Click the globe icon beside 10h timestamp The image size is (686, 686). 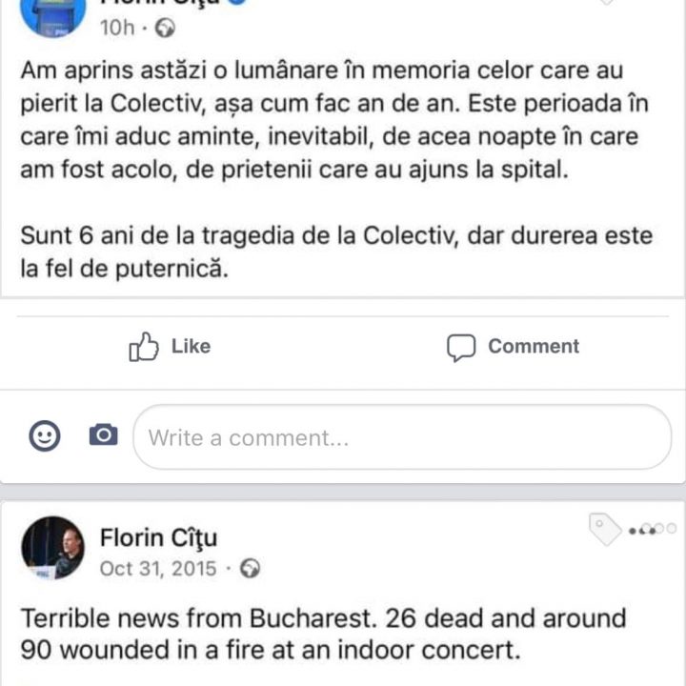[x=165, y=29]
